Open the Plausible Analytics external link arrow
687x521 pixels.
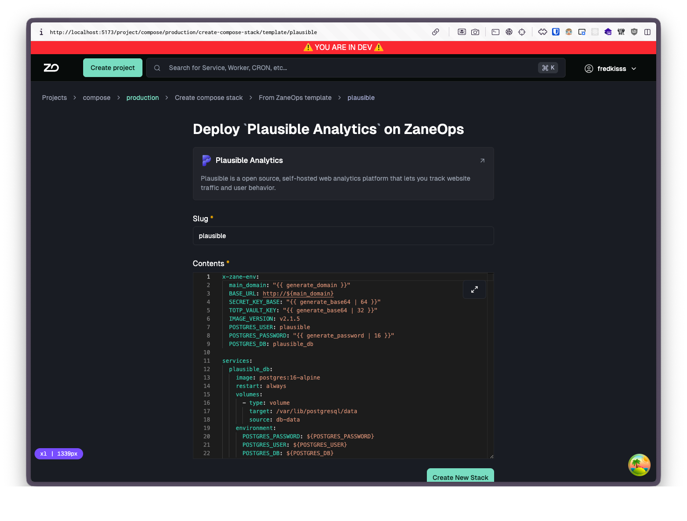point(482,161)
